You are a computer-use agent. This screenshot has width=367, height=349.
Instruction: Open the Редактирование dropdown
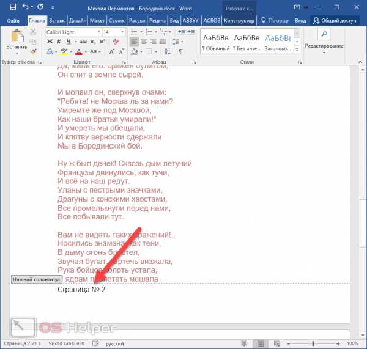point(324,42)
